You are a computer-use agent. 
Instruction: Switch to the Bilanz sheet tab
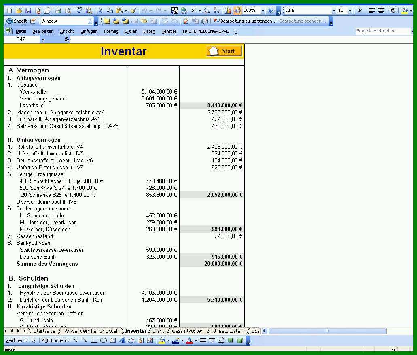pyautogui.click(x=159, y=331)
